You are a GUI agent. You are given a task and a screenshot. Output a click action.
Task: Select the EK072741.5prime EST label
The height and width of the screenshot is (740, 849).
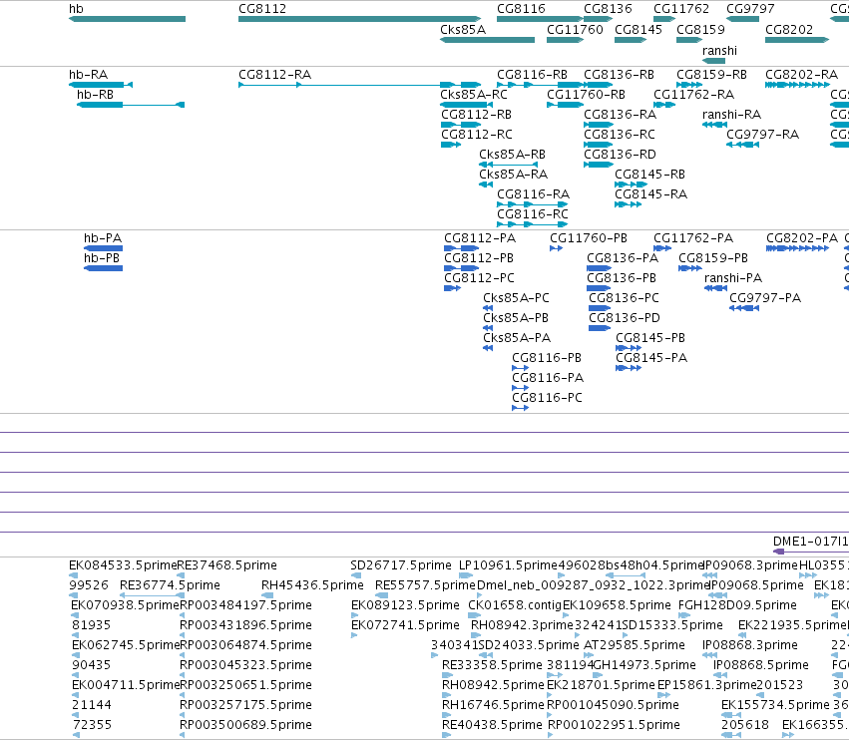click(405, 625)
